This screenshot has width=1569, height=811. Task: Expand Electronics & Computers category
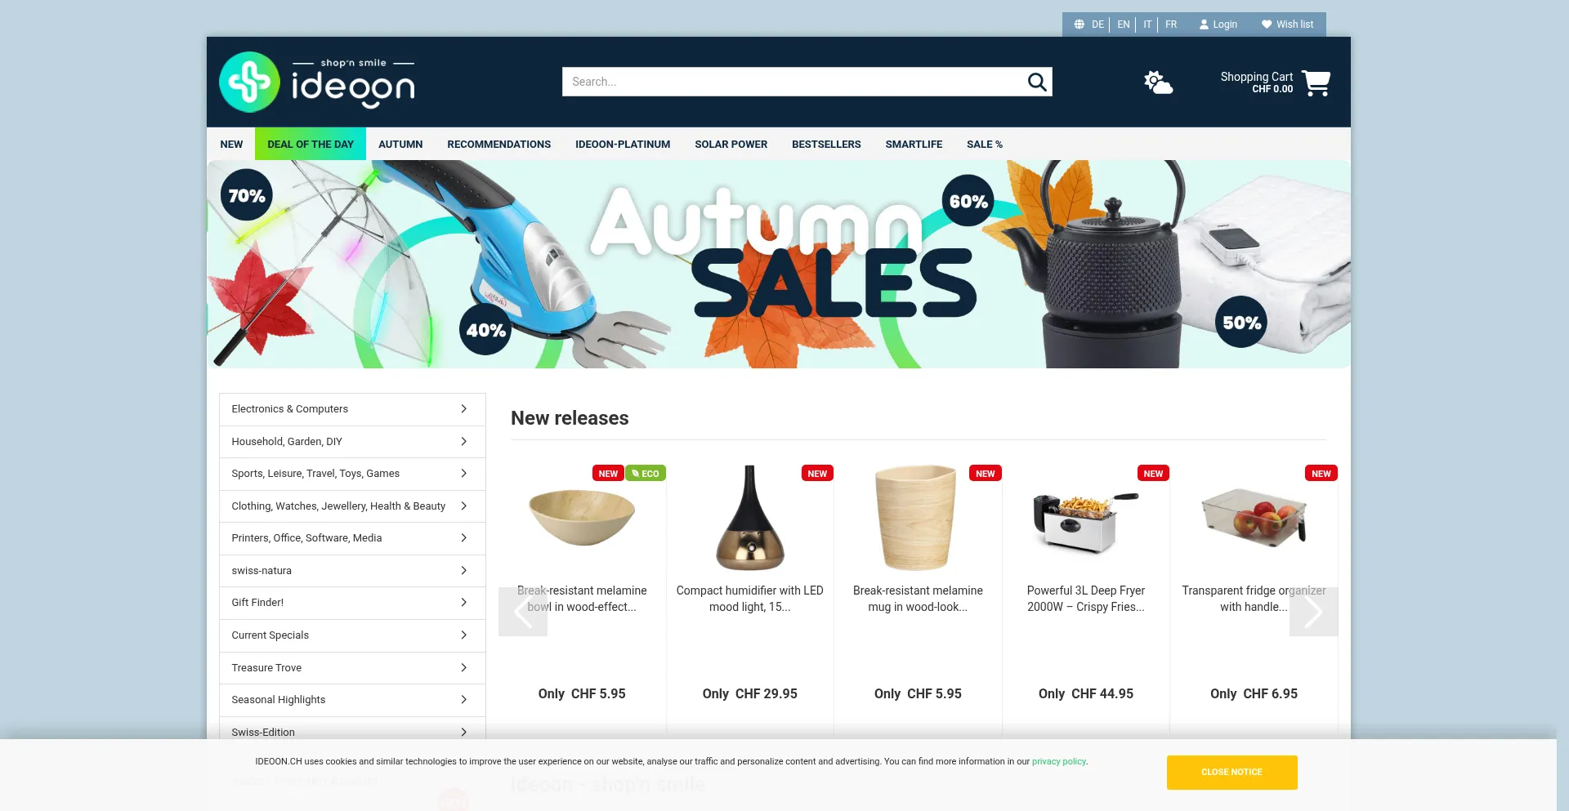352,409
